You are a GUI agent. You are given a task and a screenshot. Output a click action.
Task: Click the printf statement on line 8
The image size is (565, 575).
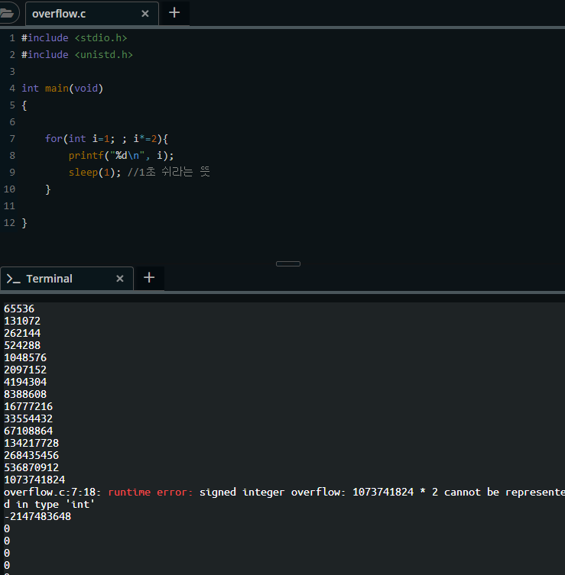tap(121, 156)
